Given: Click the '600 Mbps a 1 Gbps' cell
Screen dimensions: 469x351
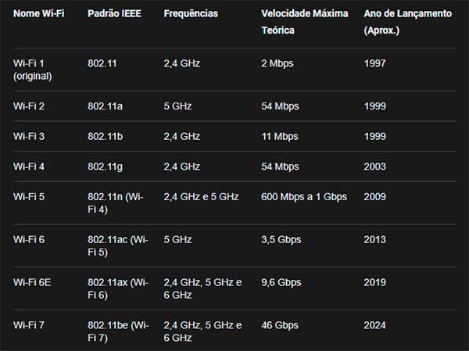Looking at the screenshot, I should point(304,197).
